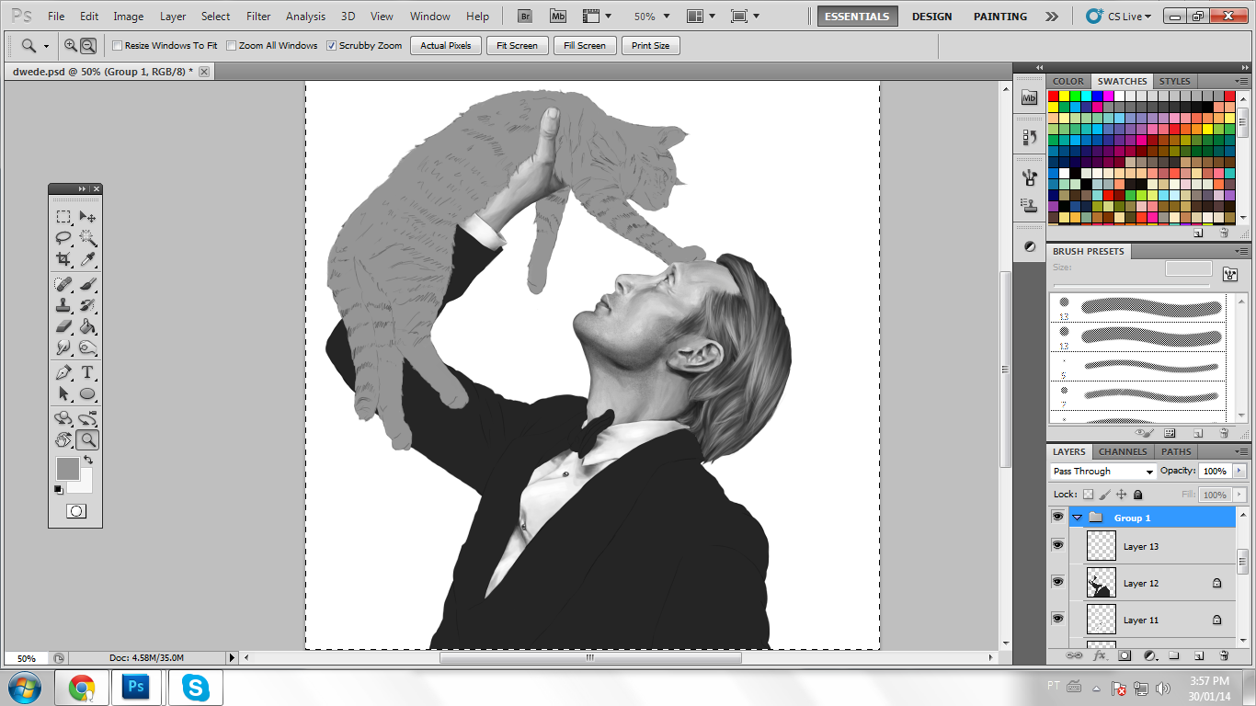Open Pass Through blend mode dropdown
Image resolution: width=1256 pixels, height=706 pixels.
[x=1103, y=472]
